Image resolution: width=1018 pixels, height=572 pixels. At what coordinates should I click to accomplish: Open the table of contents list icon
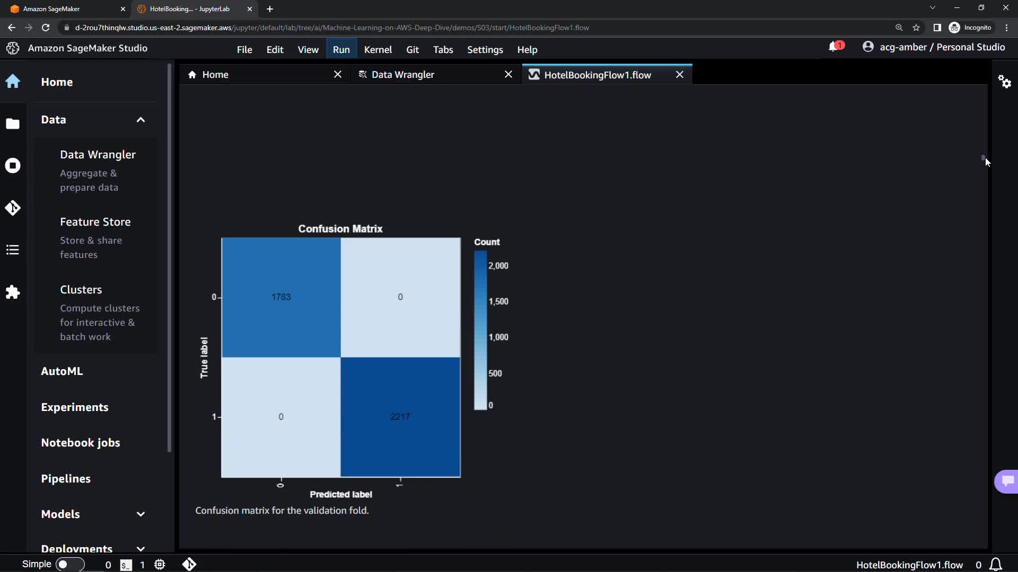[x=13, y=250]
